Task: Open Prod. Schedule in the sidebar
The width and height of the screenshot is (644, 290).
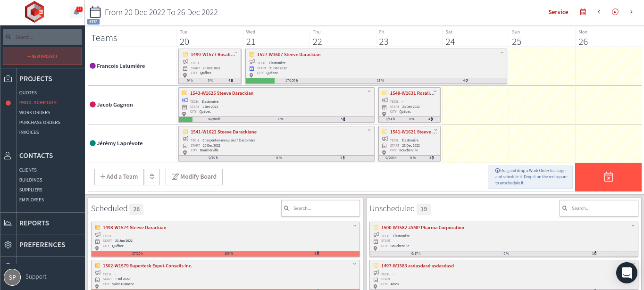Action: coord(38,103)
